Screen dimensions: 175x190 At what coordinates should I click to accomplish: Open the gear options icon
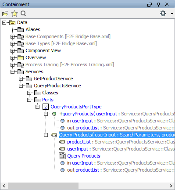(x=163, y=14)
